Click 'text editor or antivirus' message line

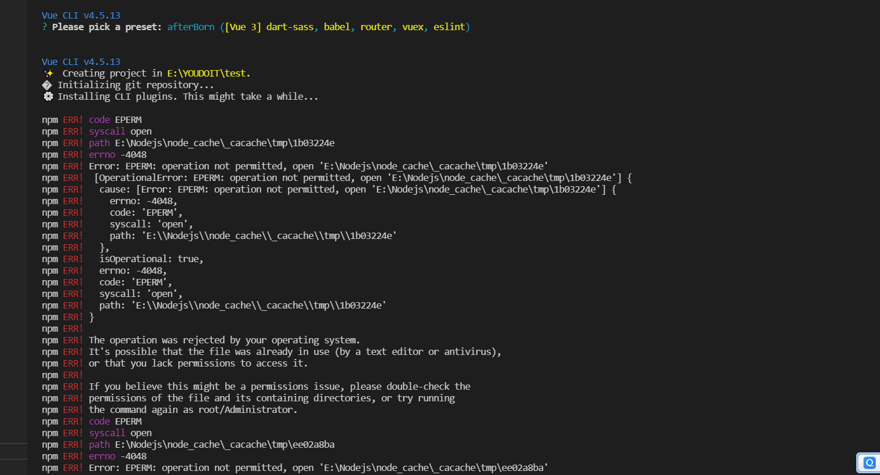(x=272, y=351)
